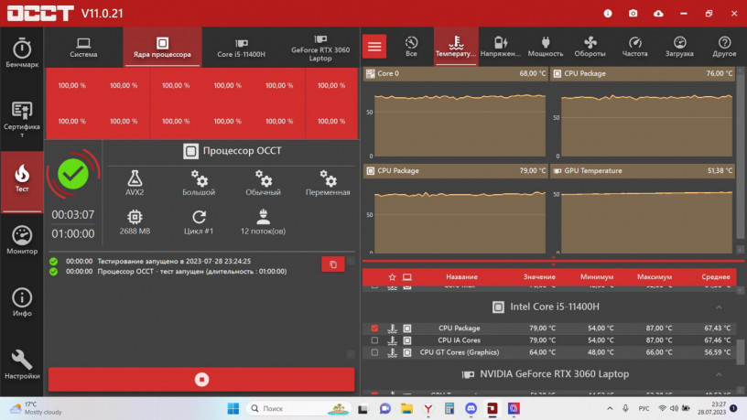The image size is (747, 420).
Task: Select the Обороты fan filter
Action: 590,46
